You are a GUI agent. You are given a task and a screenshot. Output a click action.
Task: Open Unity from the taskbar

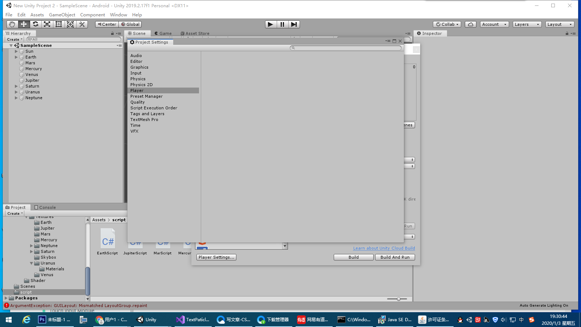pyautogui.click(x=147, y=320)
